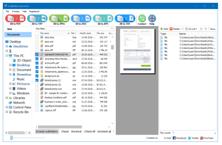Viewport: 222px width, 145px height.
Task: Select Recycle Bin in folder tree
Action: [19, 112]
